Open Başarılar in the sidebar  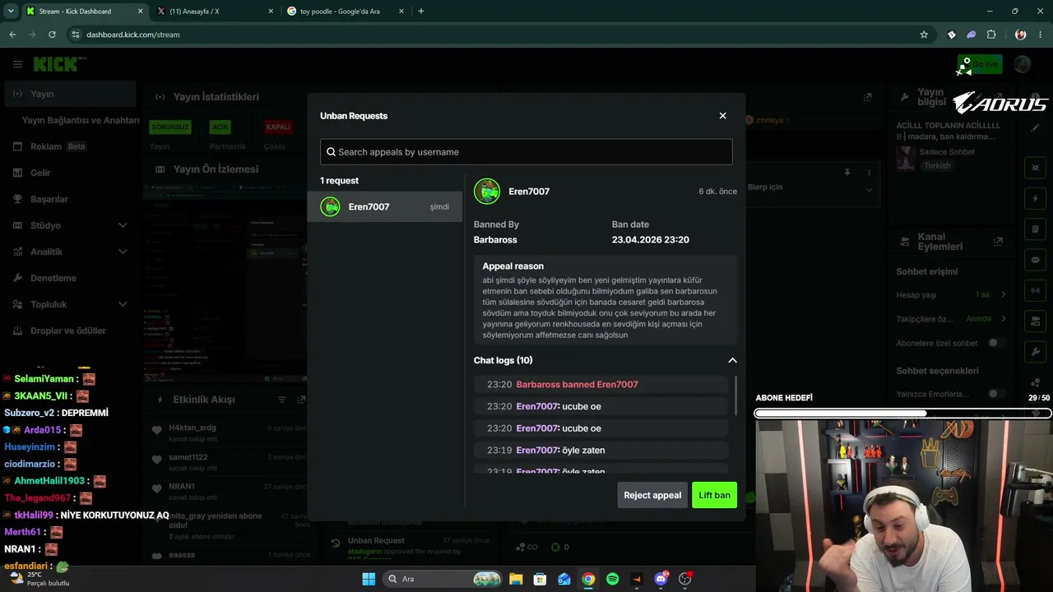[70, 199]
